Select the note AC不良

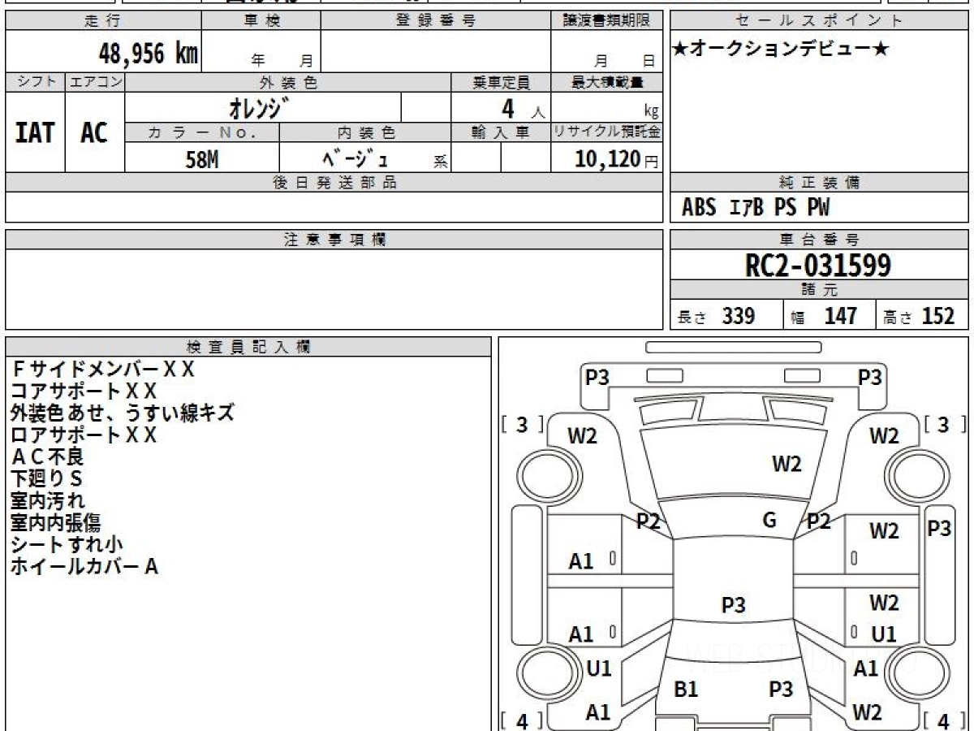coord(47,456)
